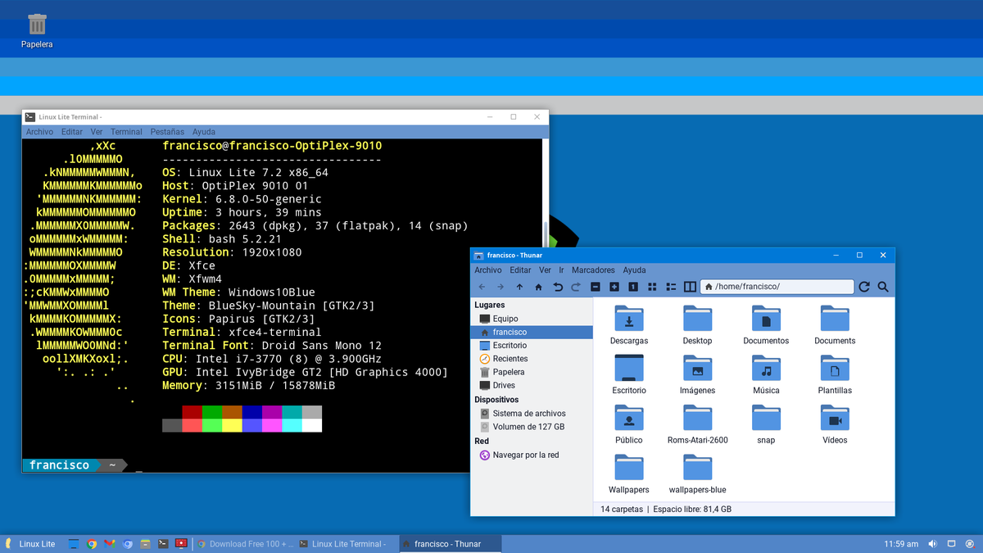The image size is (983, 553).
Task: Select Recientes in Thunar sidebar
Action: (x=532, y=358)
